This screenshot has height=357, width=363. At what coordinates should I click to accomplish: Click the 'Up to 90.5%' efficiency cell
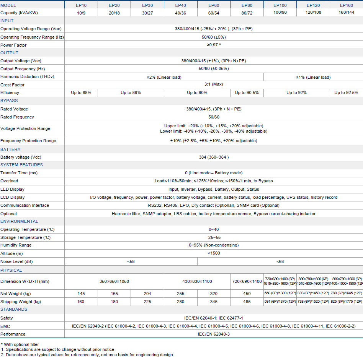tap(247, 92)
